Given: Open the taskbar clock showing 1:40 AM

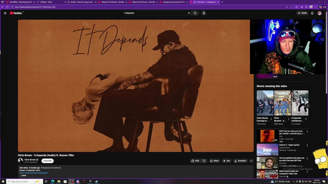Looking at the screenshot, I should coord(317,181).
